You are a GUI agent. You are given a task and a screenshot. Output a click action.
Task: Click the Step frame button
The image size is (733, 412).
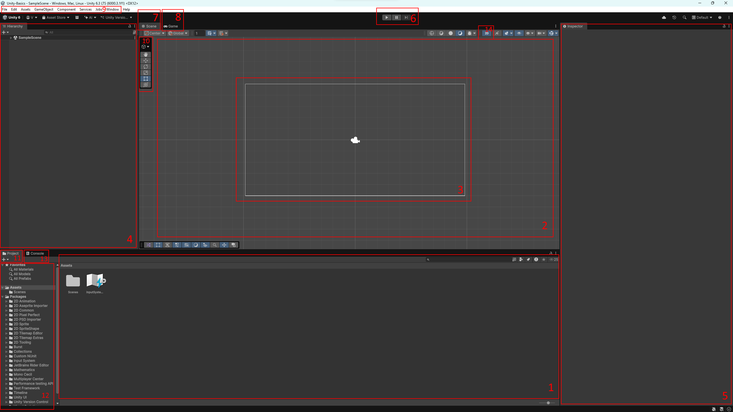(406, 17)
